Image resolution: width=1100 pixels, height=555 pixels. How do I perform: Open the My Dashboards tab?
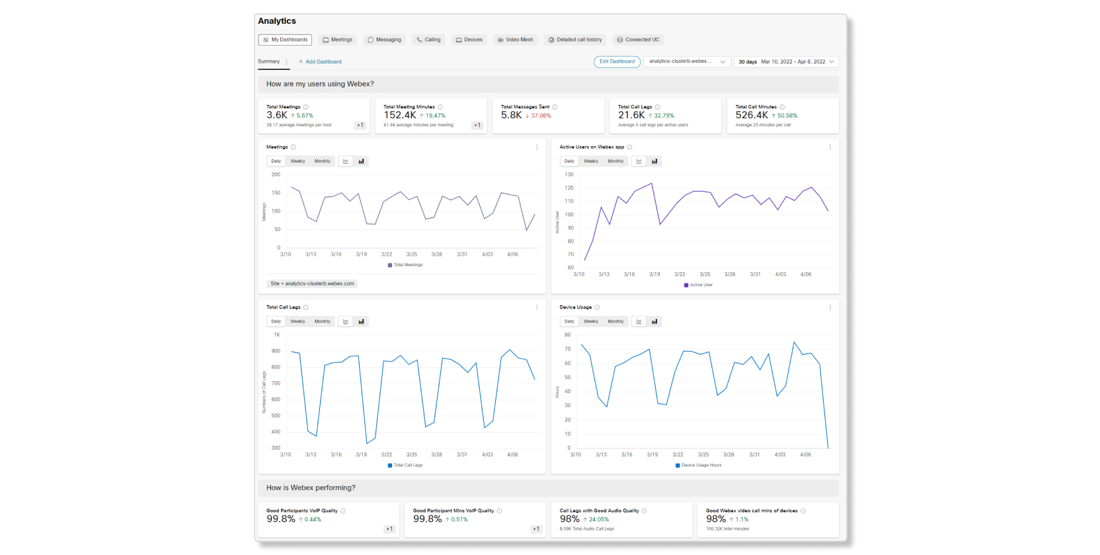tap(285, 40)
